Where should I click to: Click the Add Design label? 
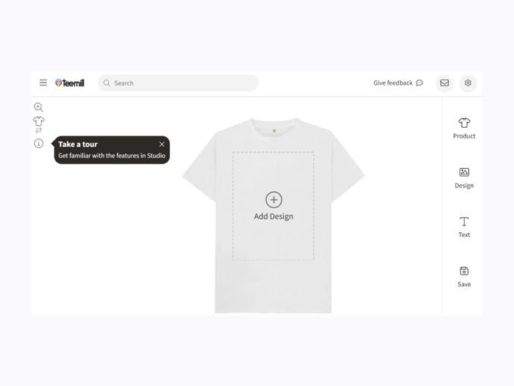coord(274,216)
